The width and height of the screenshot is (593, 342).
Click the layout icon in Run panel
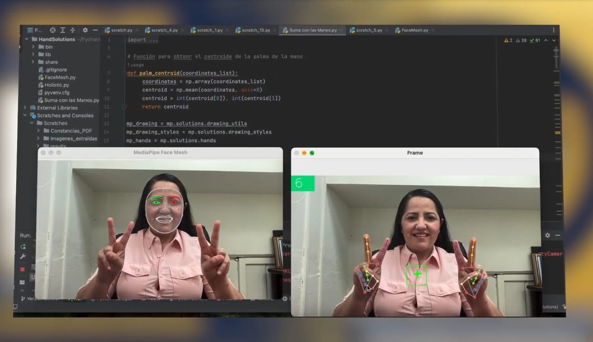[22, 282]
